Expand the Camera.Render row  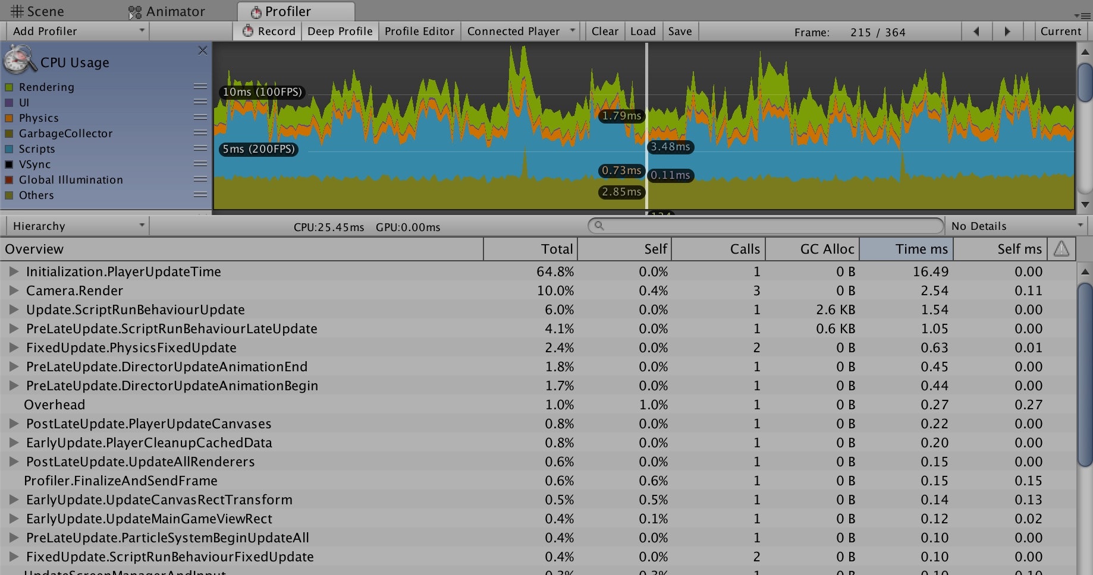[13, 290]
